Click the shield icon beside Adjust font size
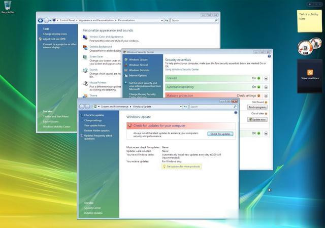 pyautogui.click(x=40, y=39)
